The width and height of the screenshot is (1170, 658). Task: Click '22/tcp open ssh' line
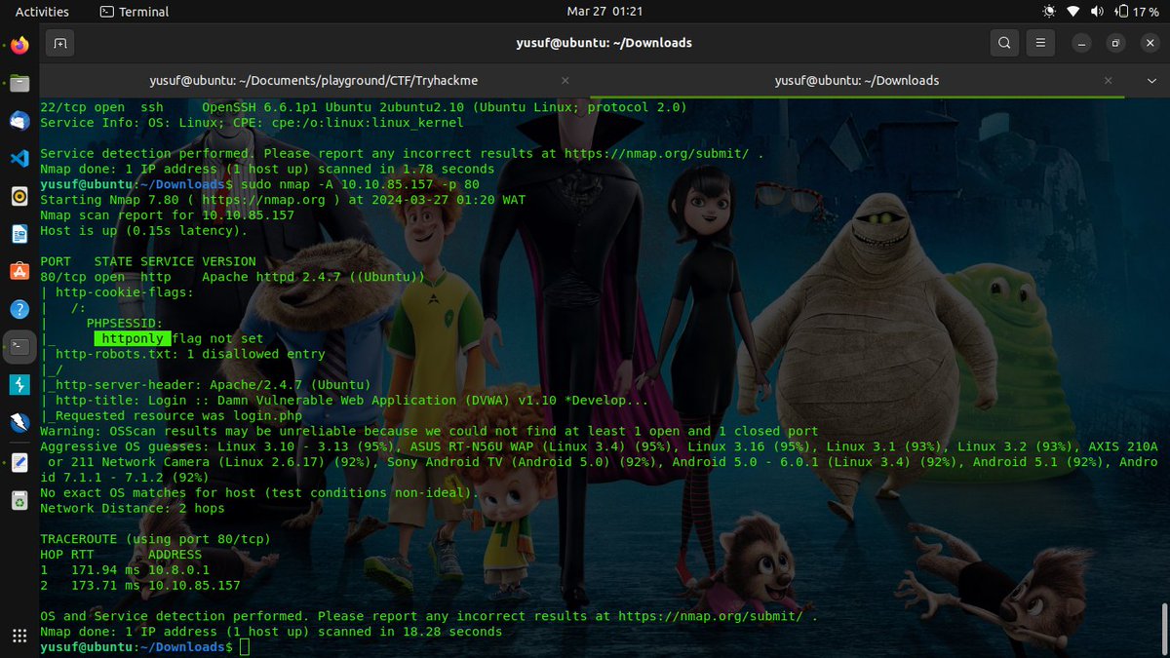tap(364, 107)
